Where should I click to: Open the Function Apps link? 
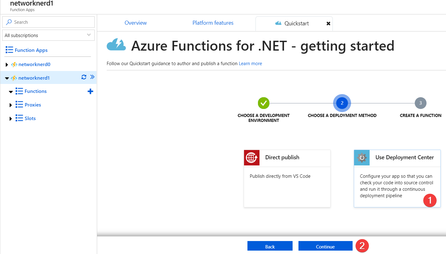click(31, 50)
